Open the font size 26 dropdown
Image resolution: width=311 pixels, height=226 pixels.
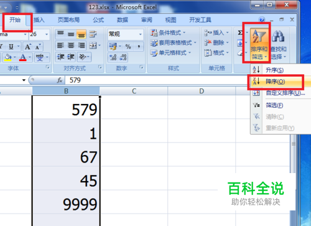[47, 34]
